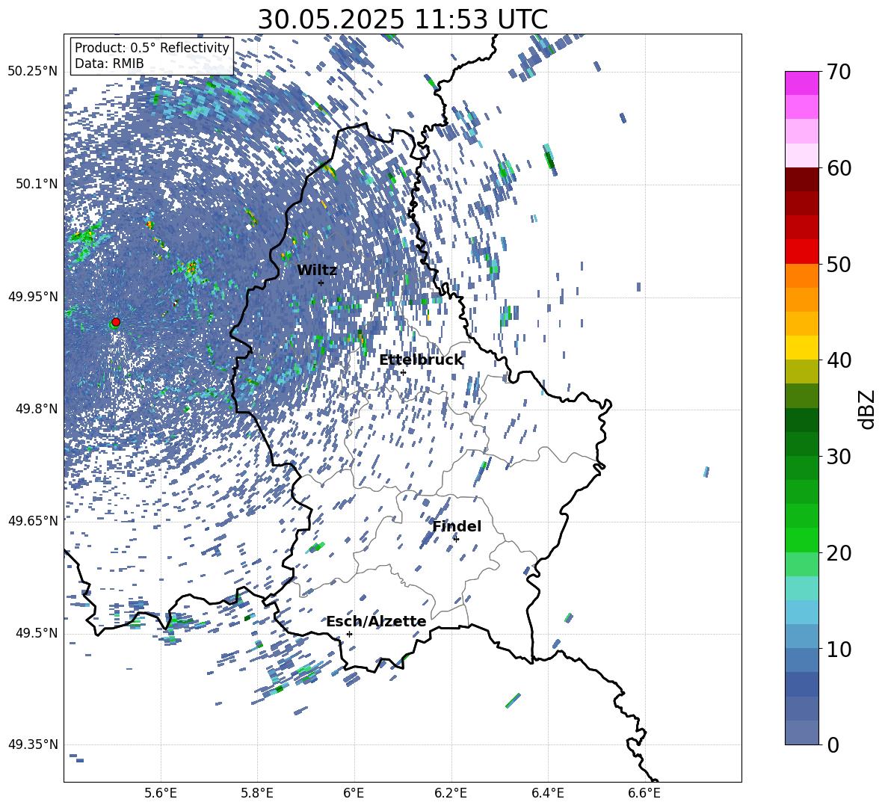Click the 70 tick on colorbar
The height and width of the screenshot is (808, 885).
[839, 73]
